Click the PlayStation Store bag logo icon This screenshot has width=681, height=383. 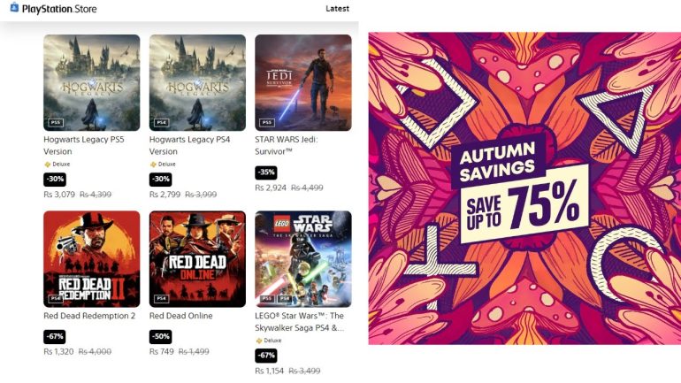pos(14,7)
